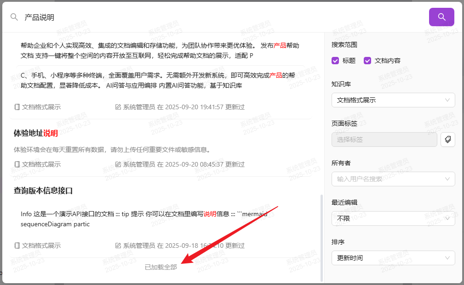Uncheck the 标题 search scope checkbox
464x285 pixels.
tap(335, 61)
